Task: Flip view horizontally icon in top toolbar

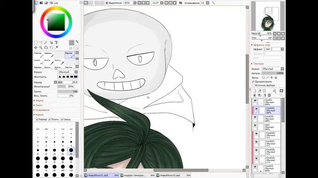Action: point(180,3)
